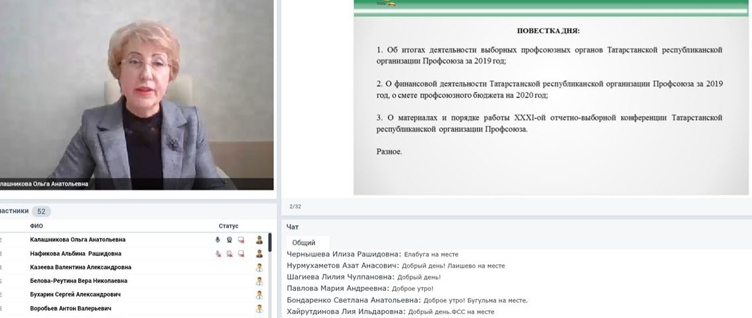Open the row menu for Калашникова Ольга Анатольевна
Image resolution: width=752 pixels, height=318 pixels.
pyautogui.click(x=1, y=240)
